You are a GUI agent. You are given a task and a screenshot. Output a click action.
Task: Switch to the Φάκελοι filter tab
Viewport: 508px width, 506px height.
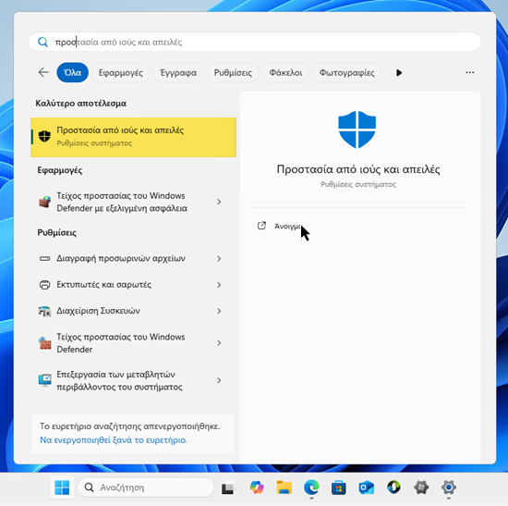pyautogui.click(x=285, y=72)
